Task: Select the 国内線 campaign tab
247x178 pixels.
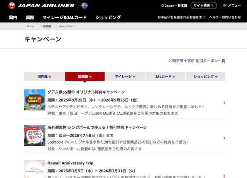Action: pos(44,76)
